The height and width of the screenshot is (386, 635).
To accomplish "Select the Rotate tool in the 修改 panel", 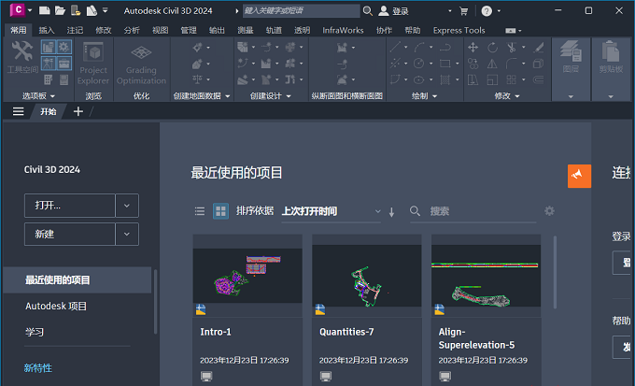I will coord(492,48).
